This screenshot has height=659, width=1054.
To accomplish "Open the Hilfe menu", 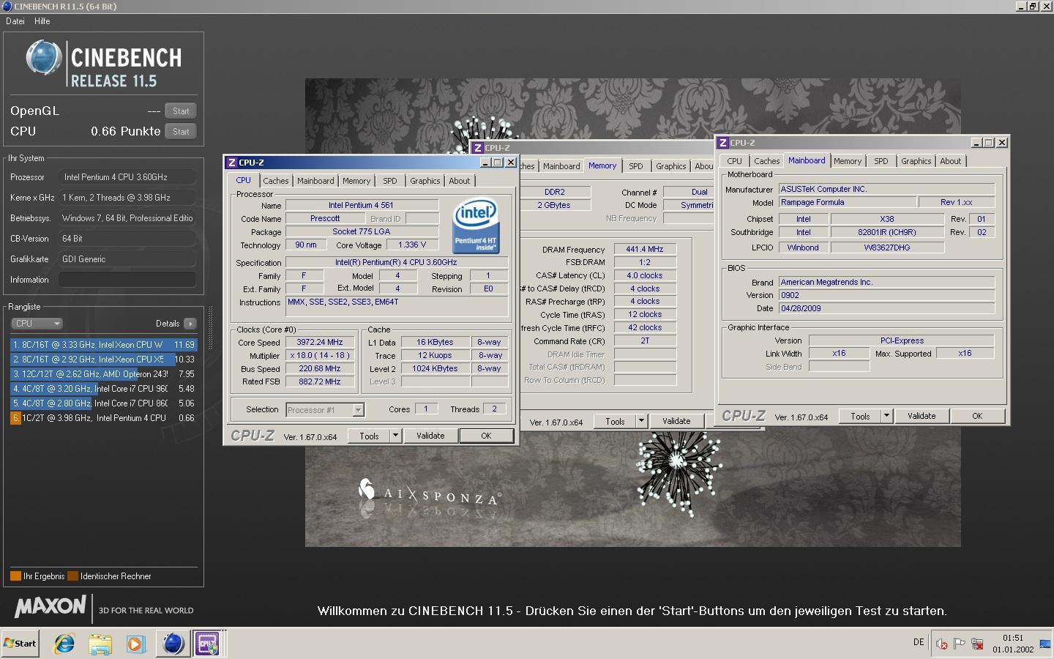I will tap(42, 21).
